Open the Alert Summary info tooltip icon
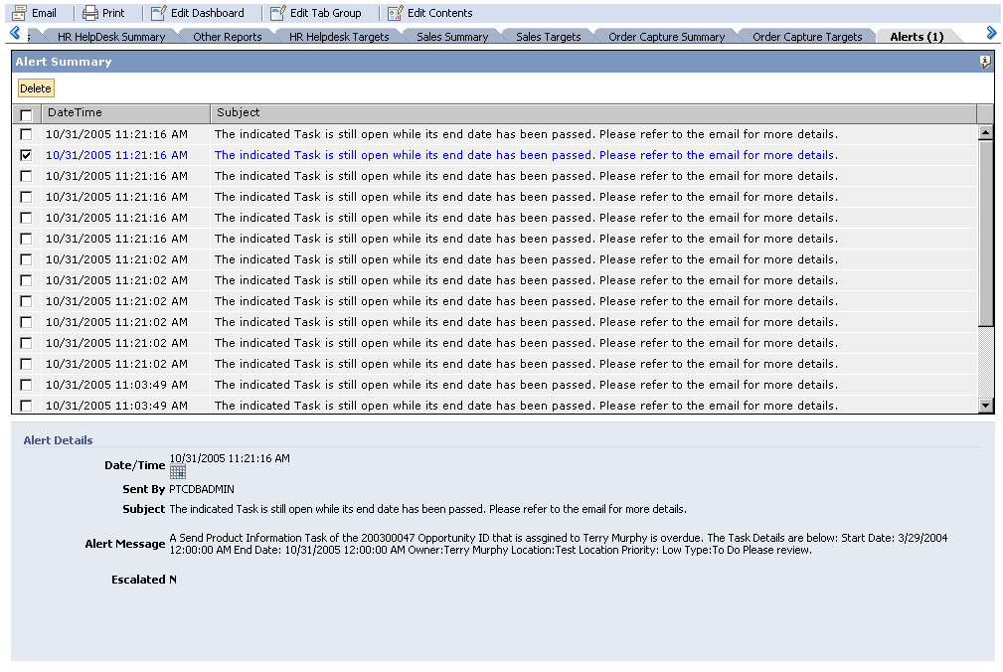The height and width of the screenshot is (672, 1003). coord(984,61)
